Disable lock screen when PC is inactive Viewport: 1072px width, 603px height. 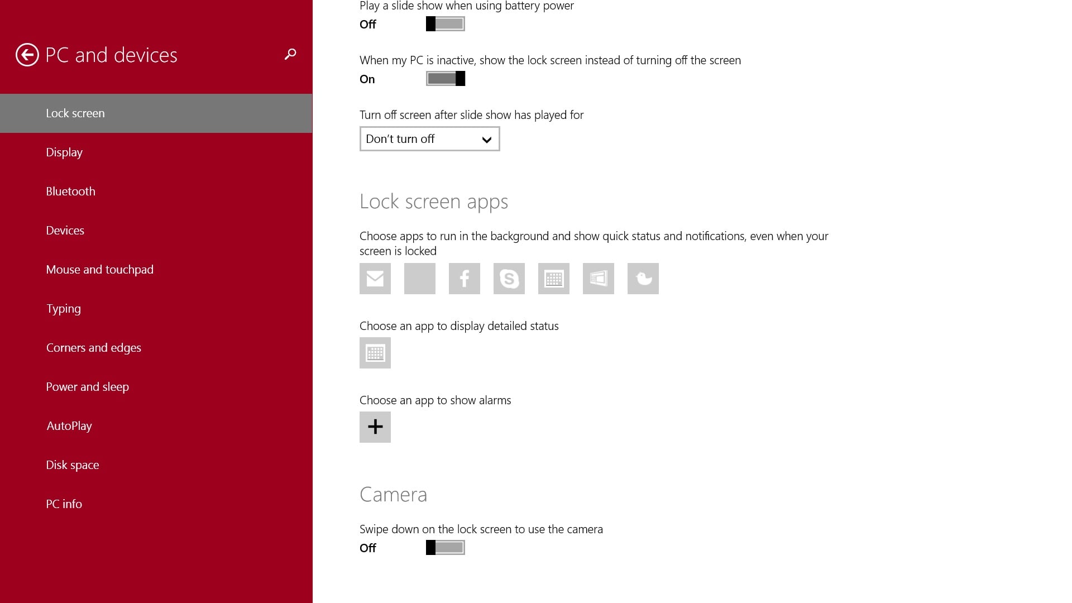[x=445, y=79]
